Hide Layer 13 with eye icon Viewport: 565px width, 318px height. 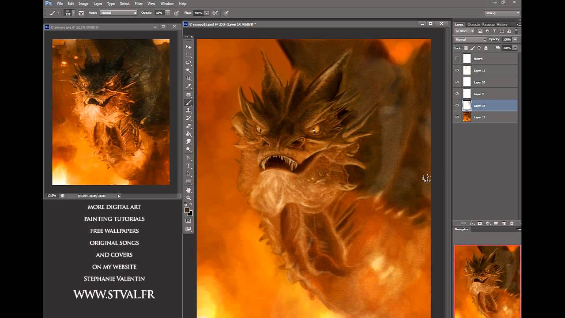[457, 117]
